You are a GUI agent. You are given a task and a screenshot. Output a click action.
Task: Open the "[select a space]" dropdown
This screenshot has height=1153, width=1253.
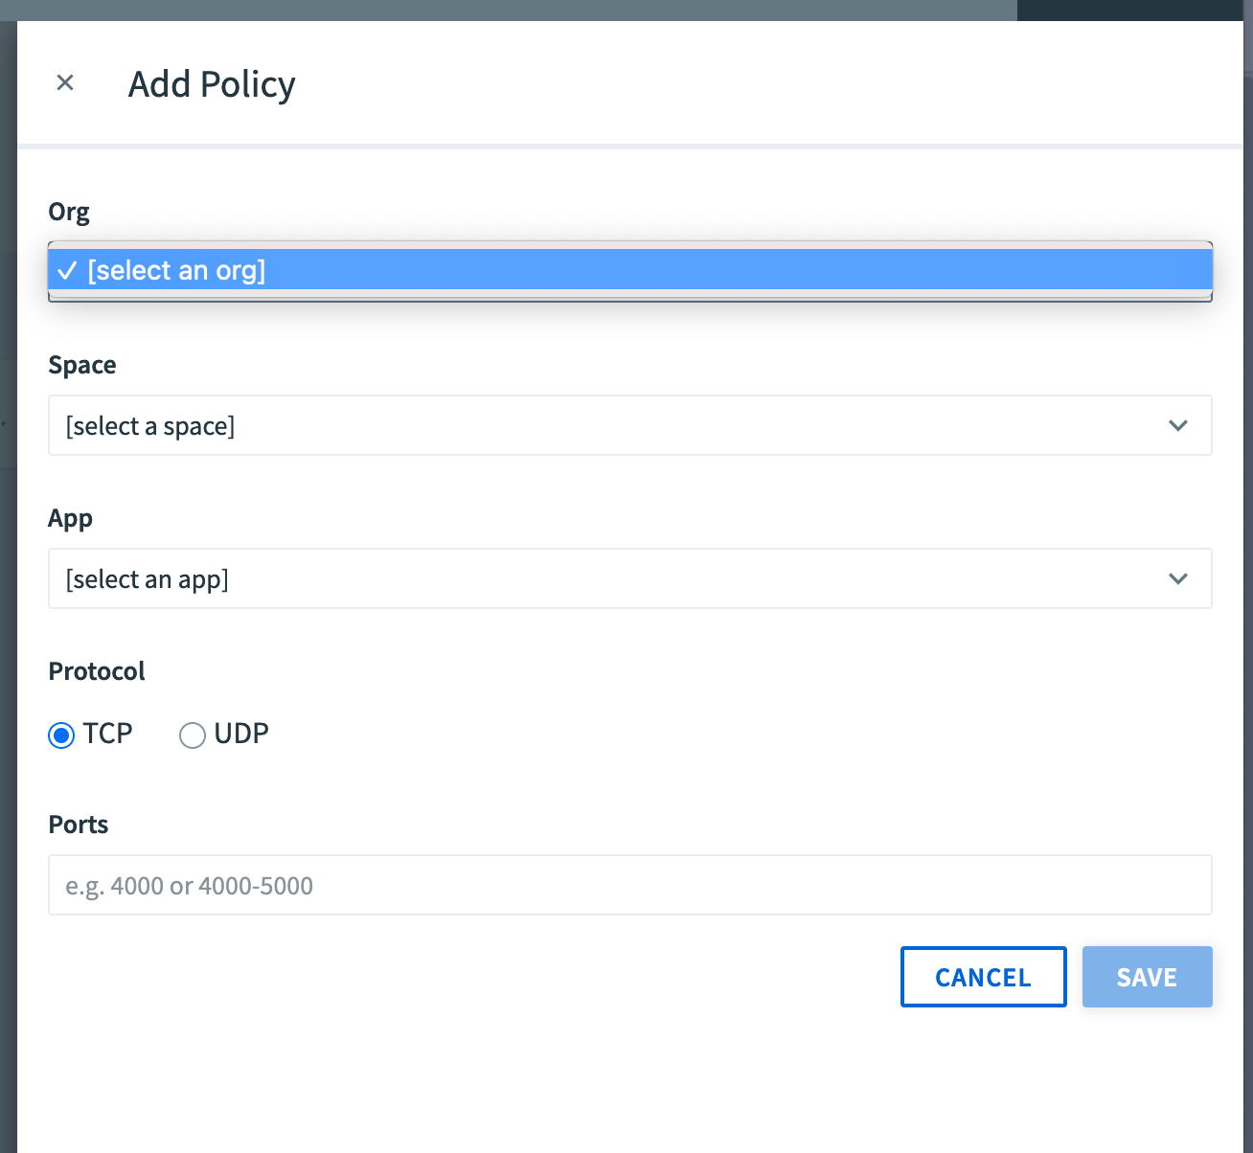click(613, 425)
